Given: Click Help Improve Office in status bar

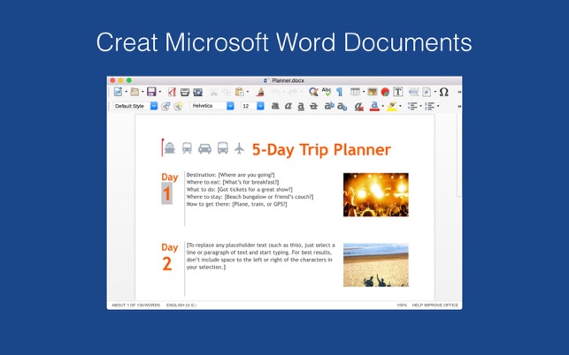Looking at the screenshot, I should click(435, 305).
